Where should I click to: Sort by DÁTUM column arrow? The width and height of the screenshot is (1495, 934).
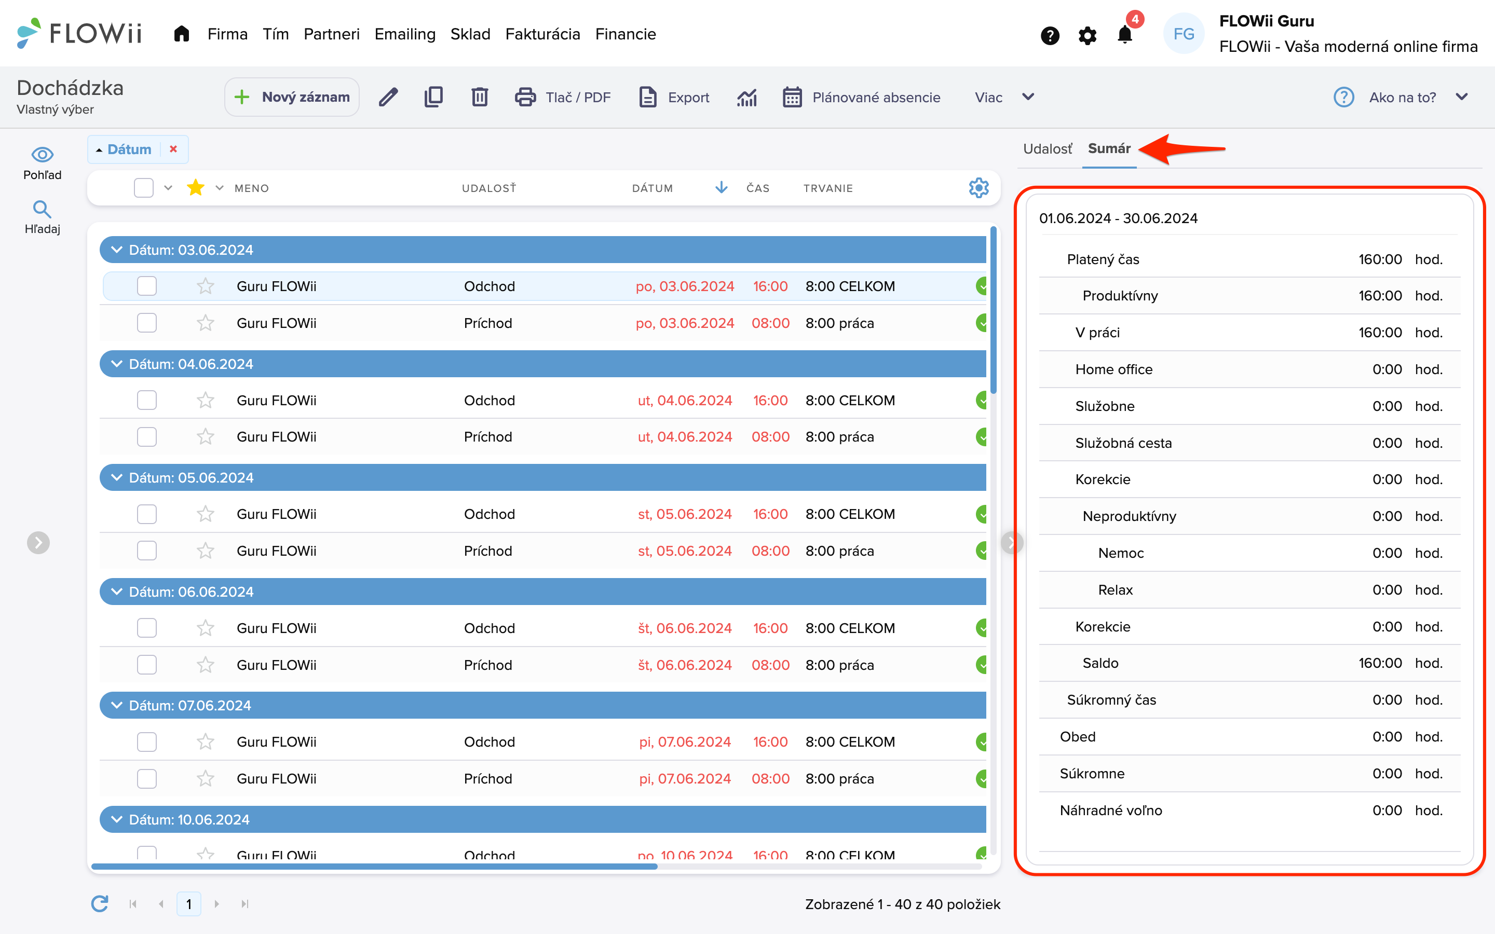coord(721,188)
